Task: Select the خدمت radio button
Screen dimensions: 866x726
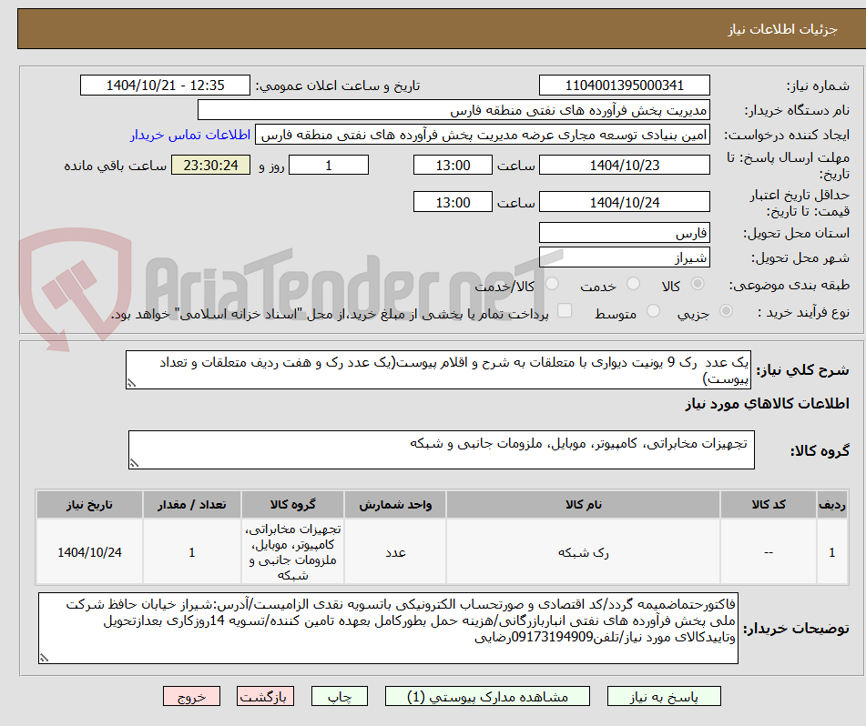Action: pyautogui.click(x=634, y=284)
